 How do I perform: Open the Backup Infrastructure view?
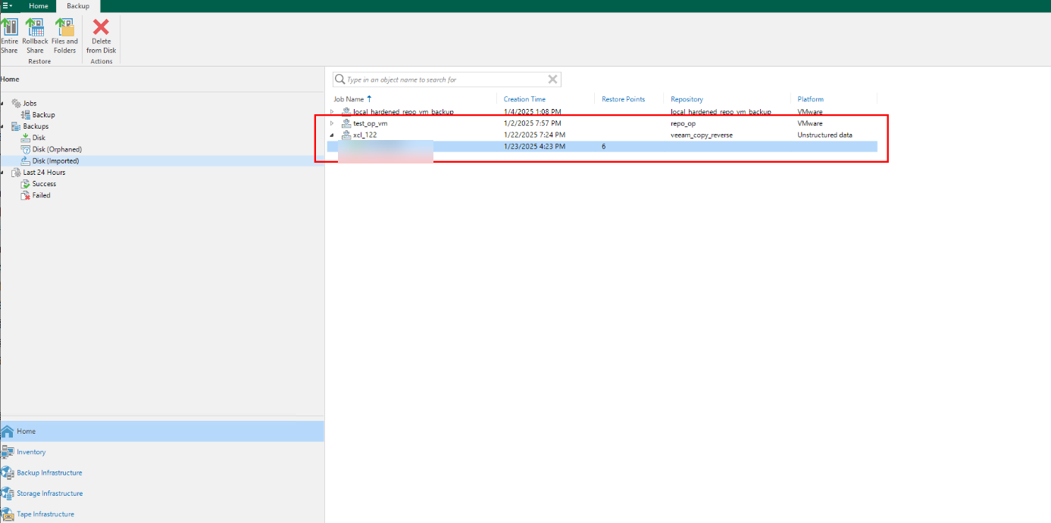(49, 473)
